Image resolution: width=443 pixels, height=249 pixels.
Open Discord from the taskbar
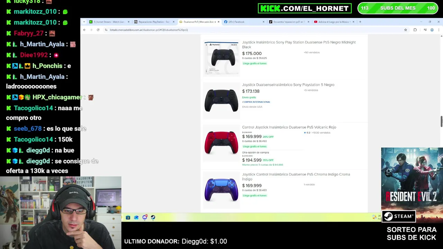(x=145, y=217)
